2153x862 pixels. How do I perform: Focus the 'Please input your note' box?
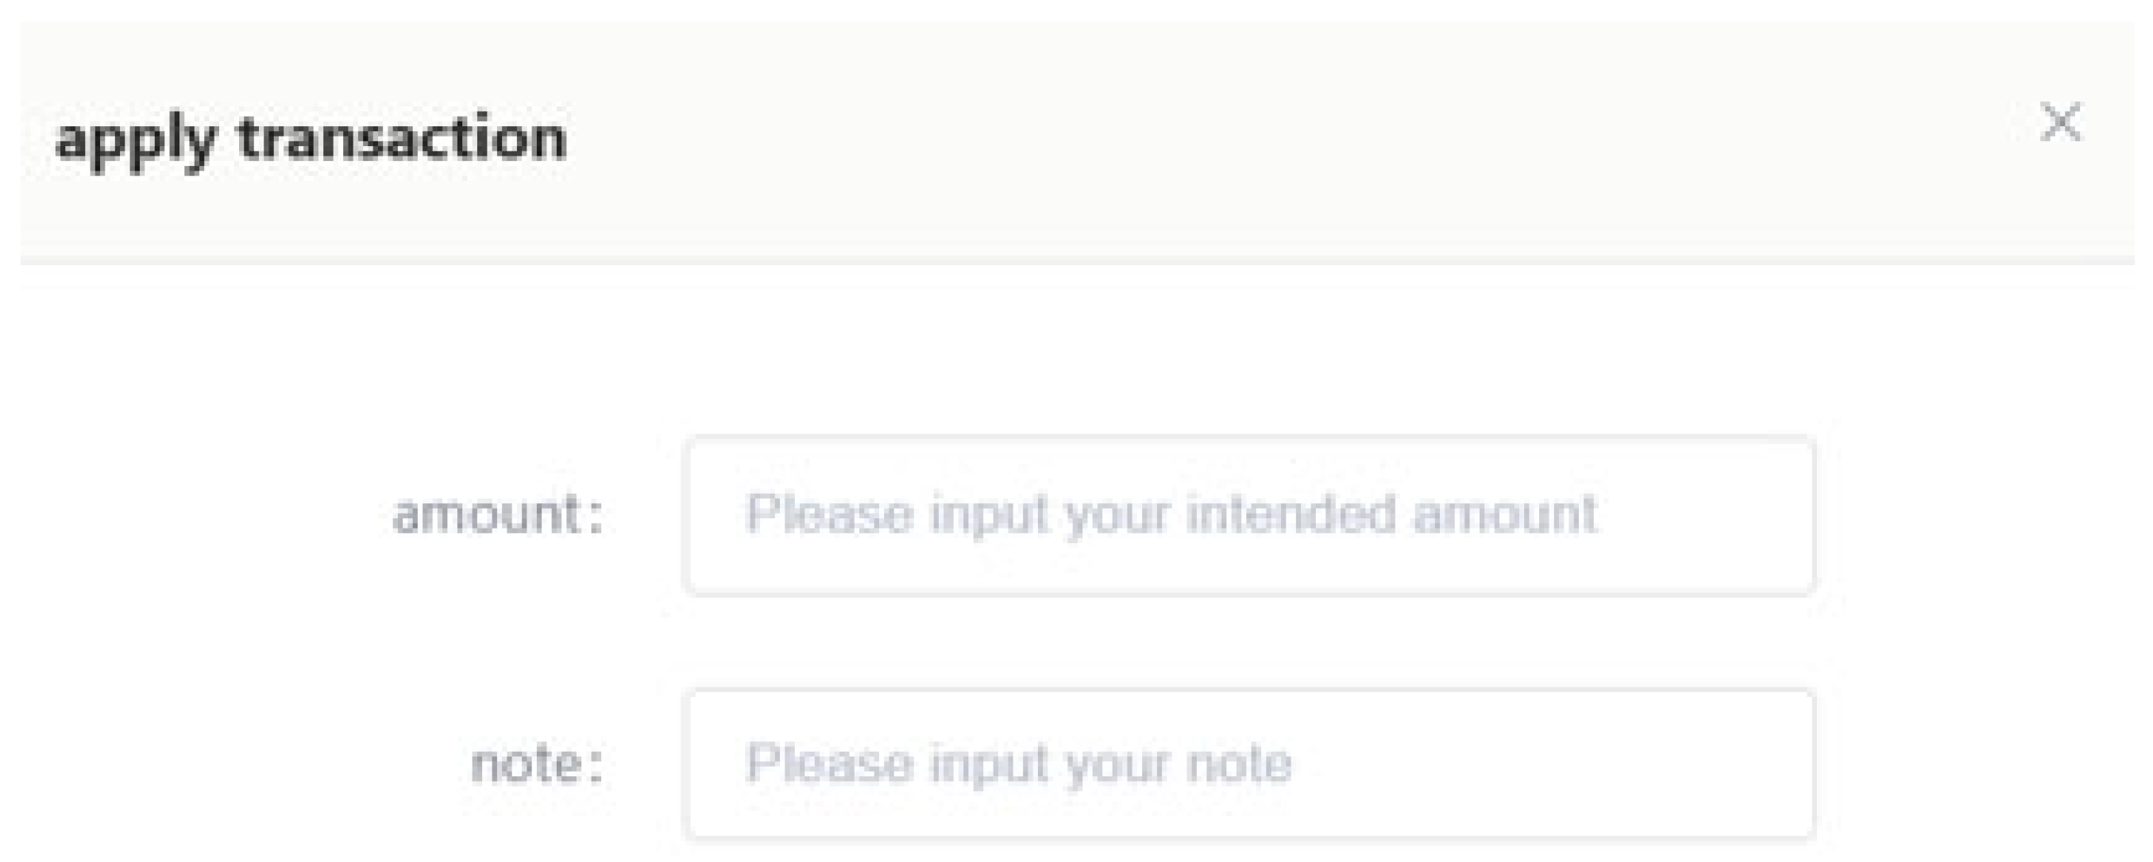1248,764
